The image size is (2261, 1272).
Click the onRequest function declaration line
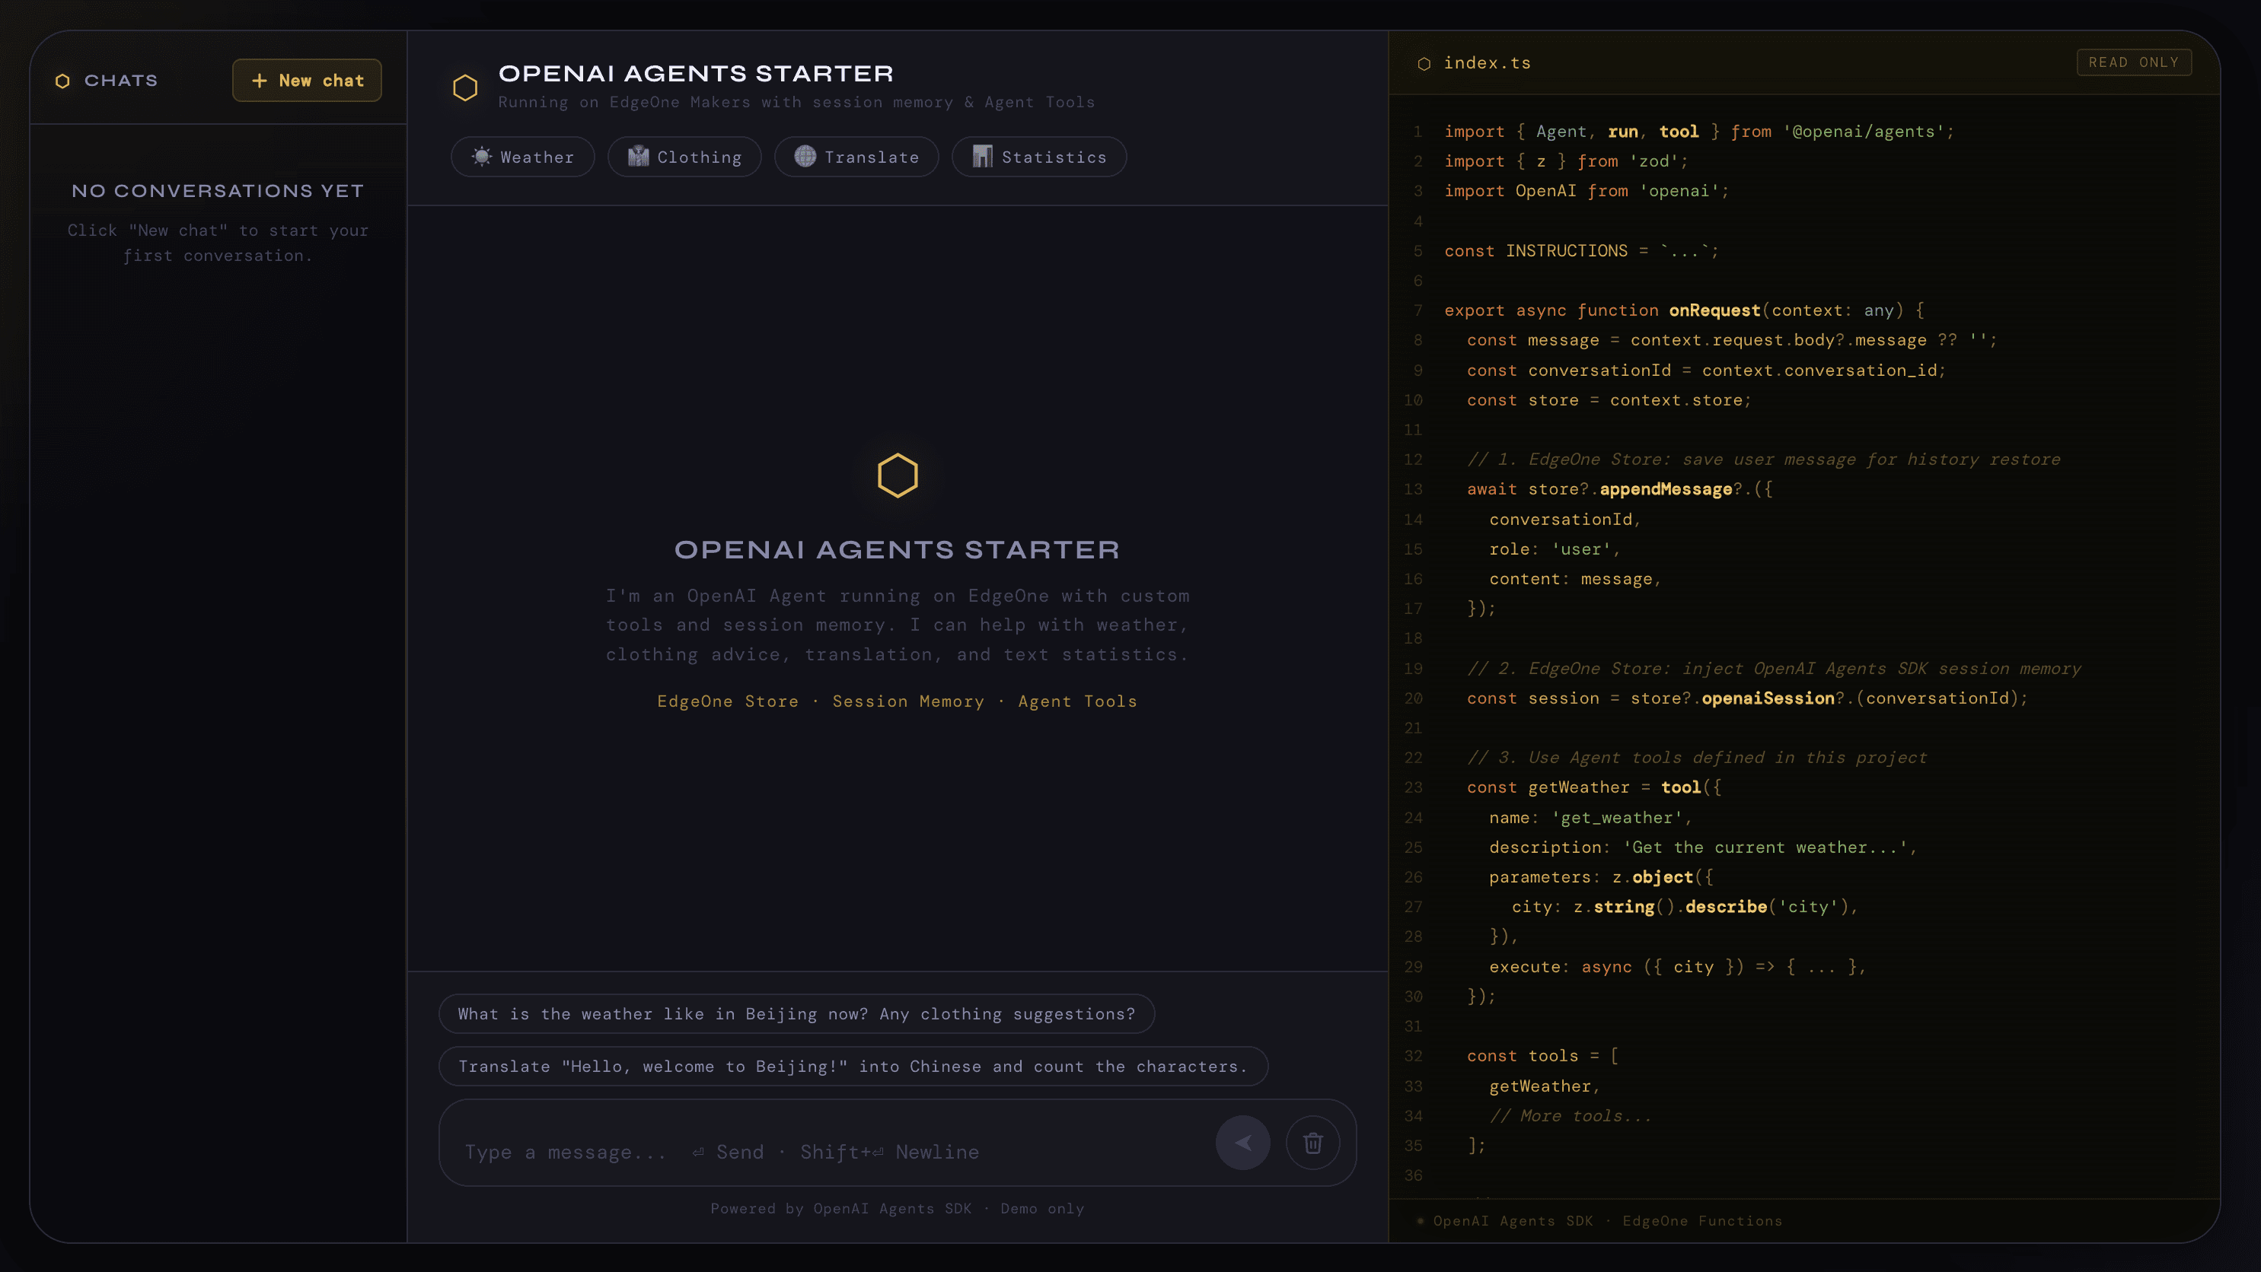pyautogui.click(x=1685, y=310)
